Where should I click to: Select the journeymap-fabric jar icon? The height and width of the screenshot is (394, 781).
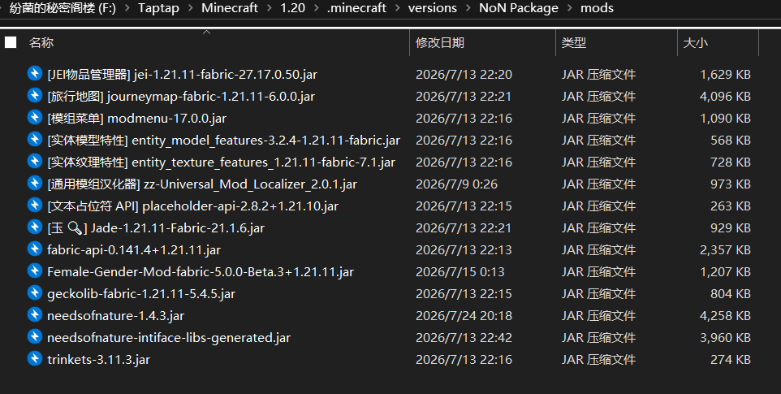pyautogui.click(x=34, y=96)
